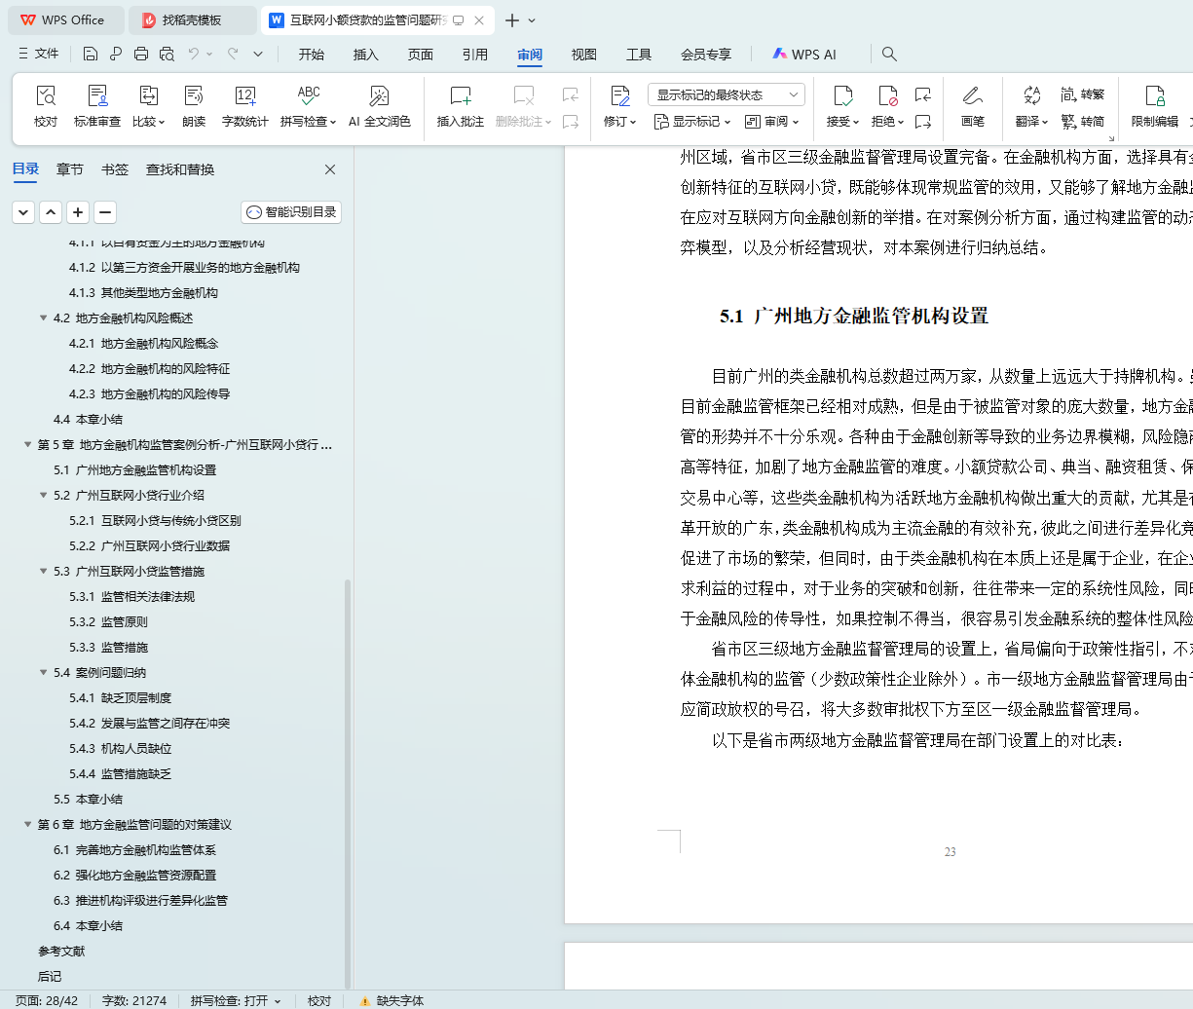Collapse all outline levels up-arrow button
Viewport: 1193px width, 1009px height.
click(x=51, y=211)
